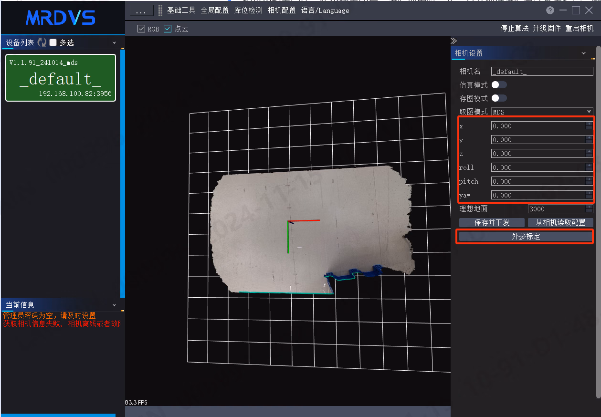Collapse the 设备列表 panel arrow
Screen dimensions: 601x417
114,43
